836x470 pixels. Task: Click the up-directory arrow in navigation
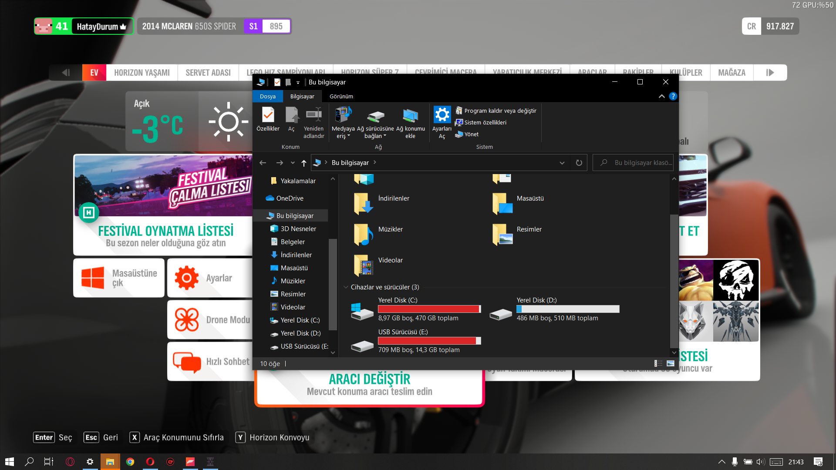(x=304, y=163)
